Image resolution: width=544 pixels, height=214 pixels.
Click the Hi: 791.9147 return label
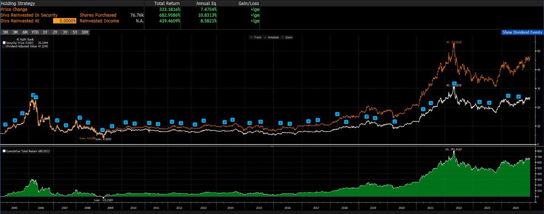click(453, 149)
